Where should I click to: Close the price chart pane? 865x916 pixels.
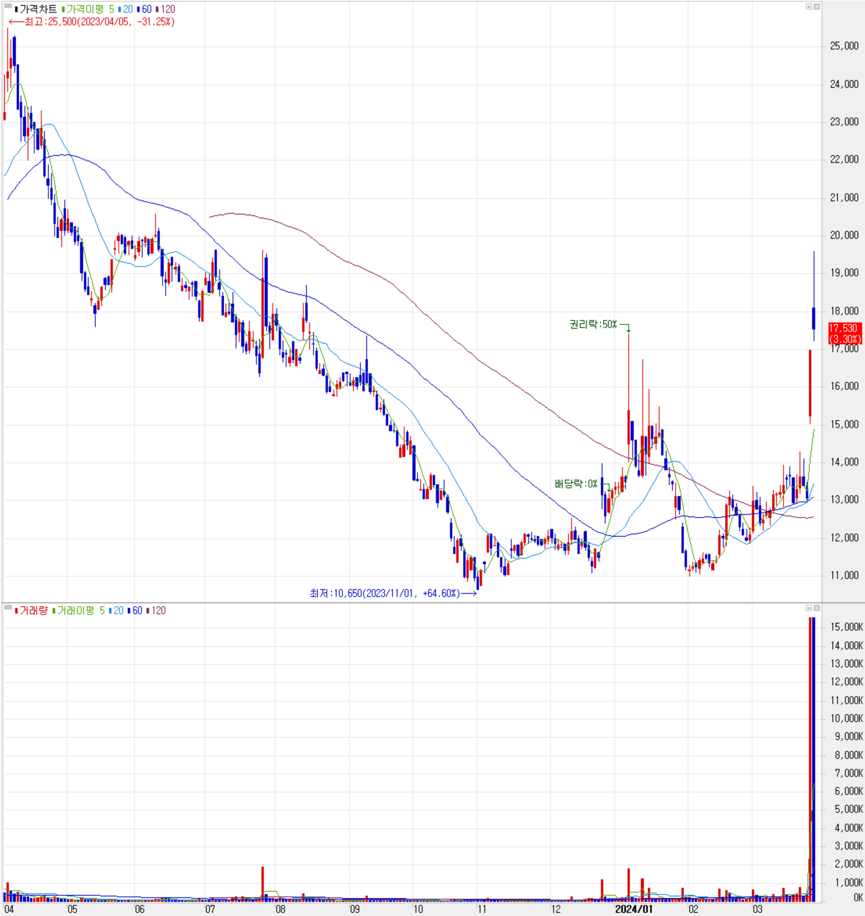(817, 6)
